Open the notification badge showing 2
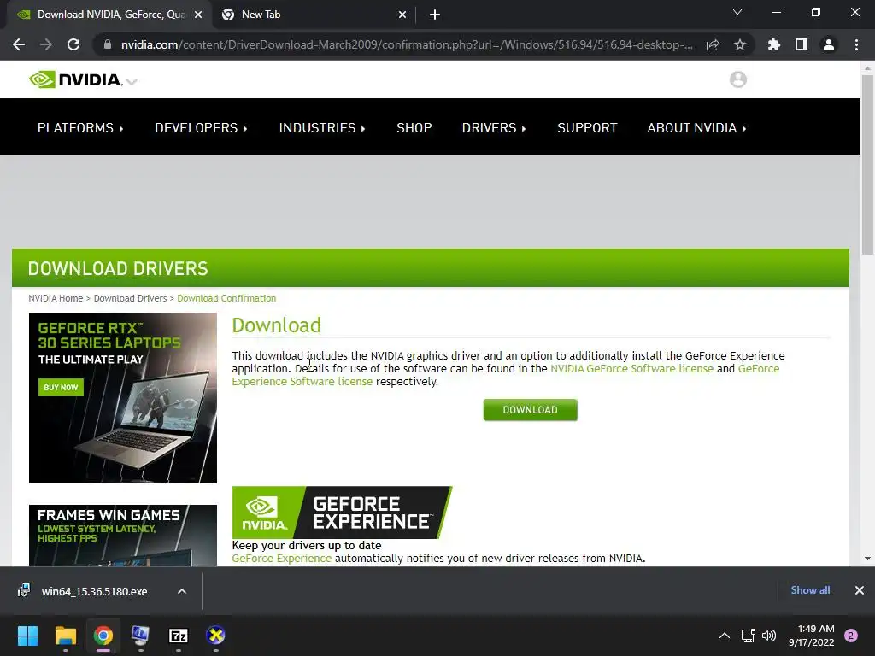 pyautogui.click(x=851, y=635)
